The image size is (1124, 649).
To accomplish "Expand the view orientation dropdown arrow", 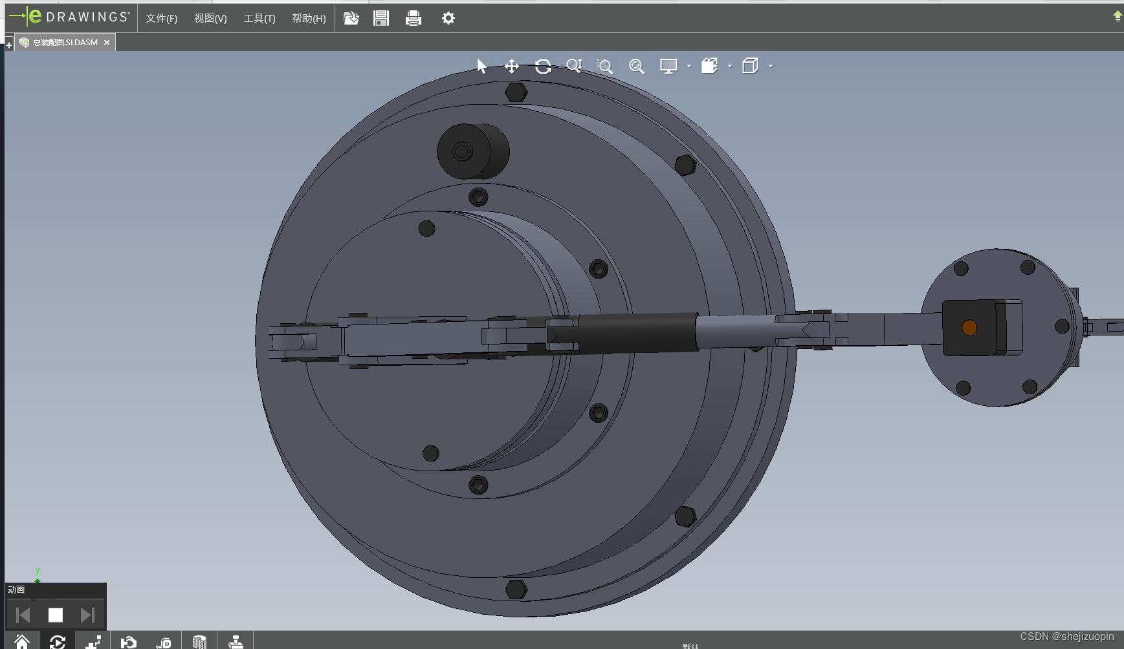I will [729, 66].
